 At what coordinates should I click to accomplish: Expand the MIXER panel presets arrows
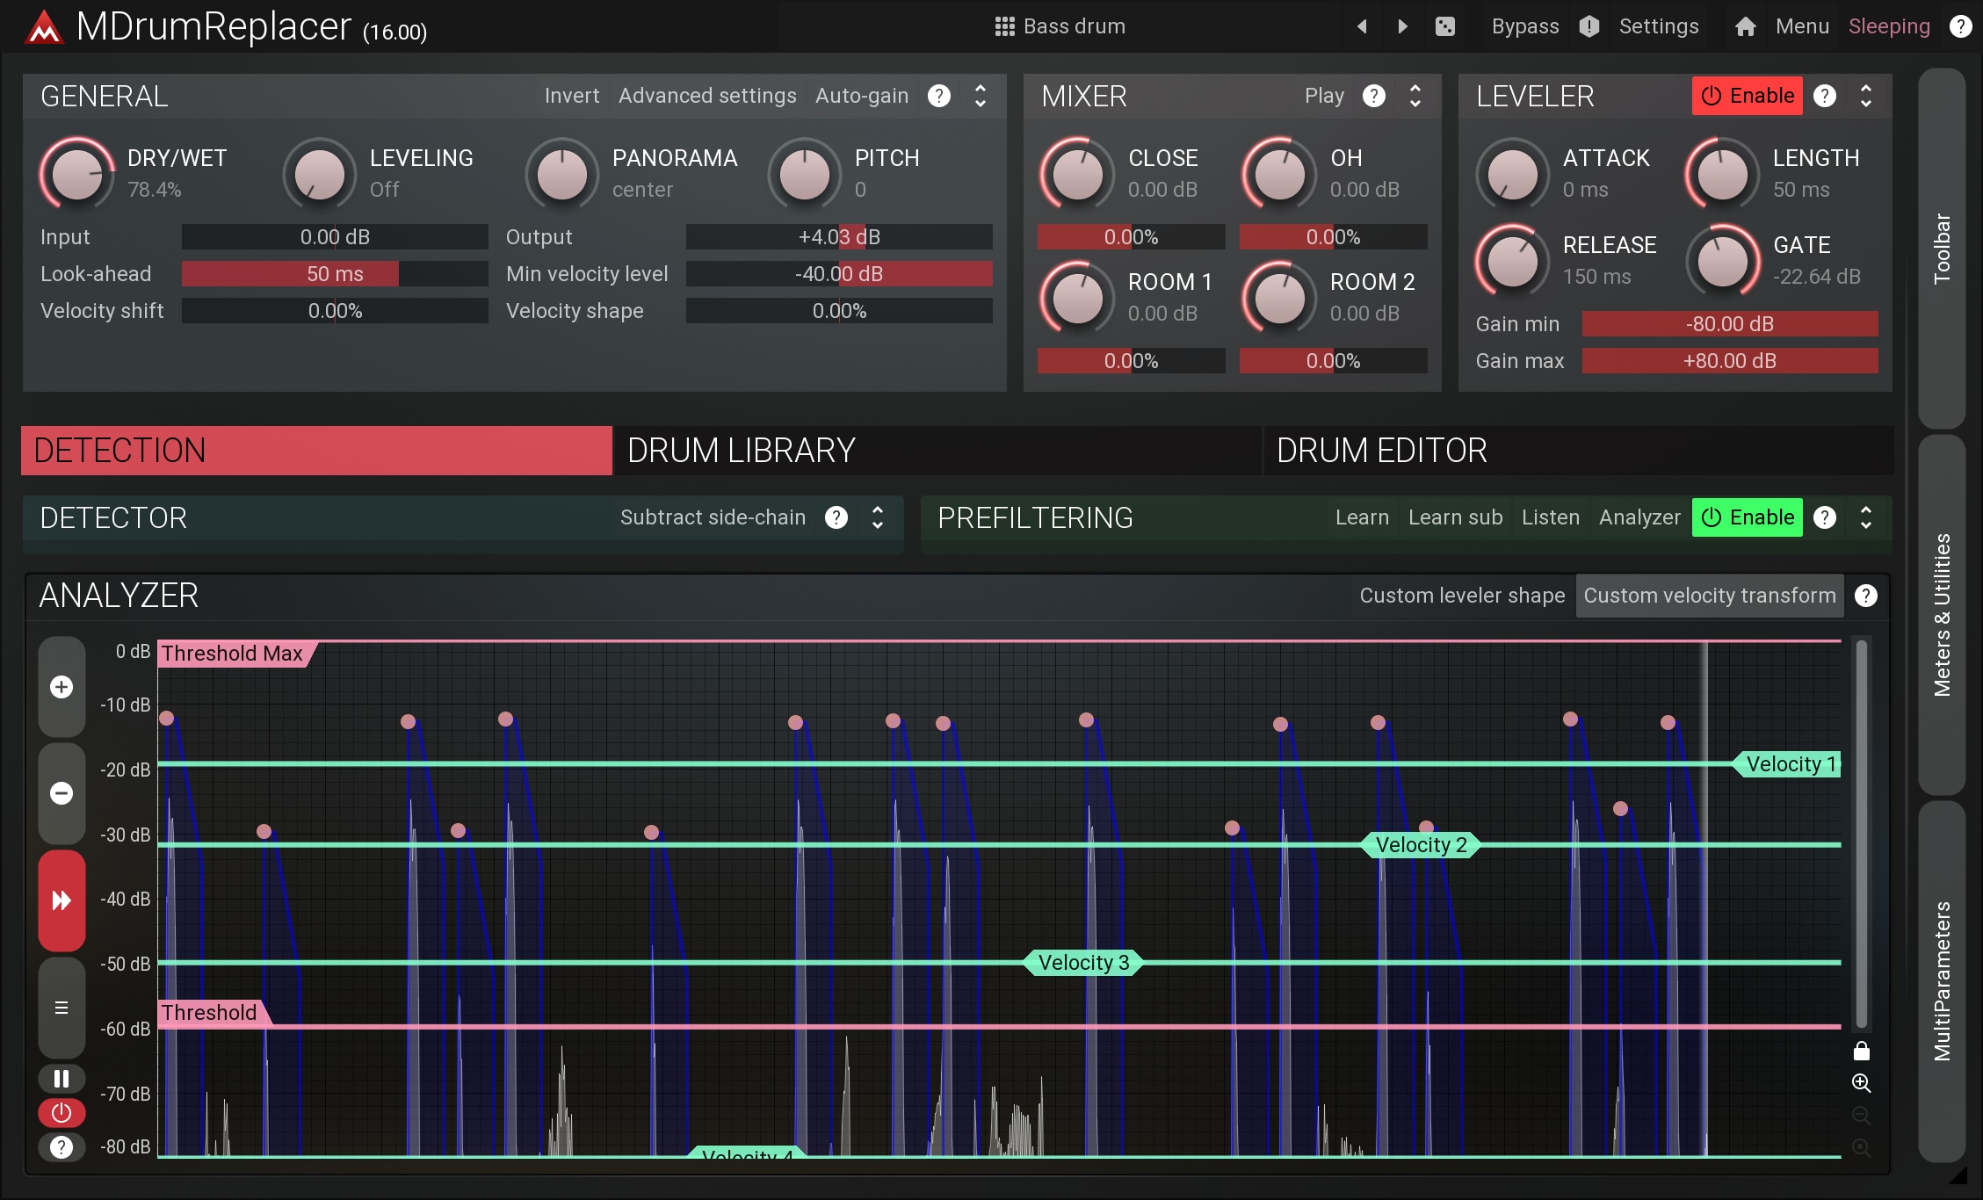(1415, 96)
